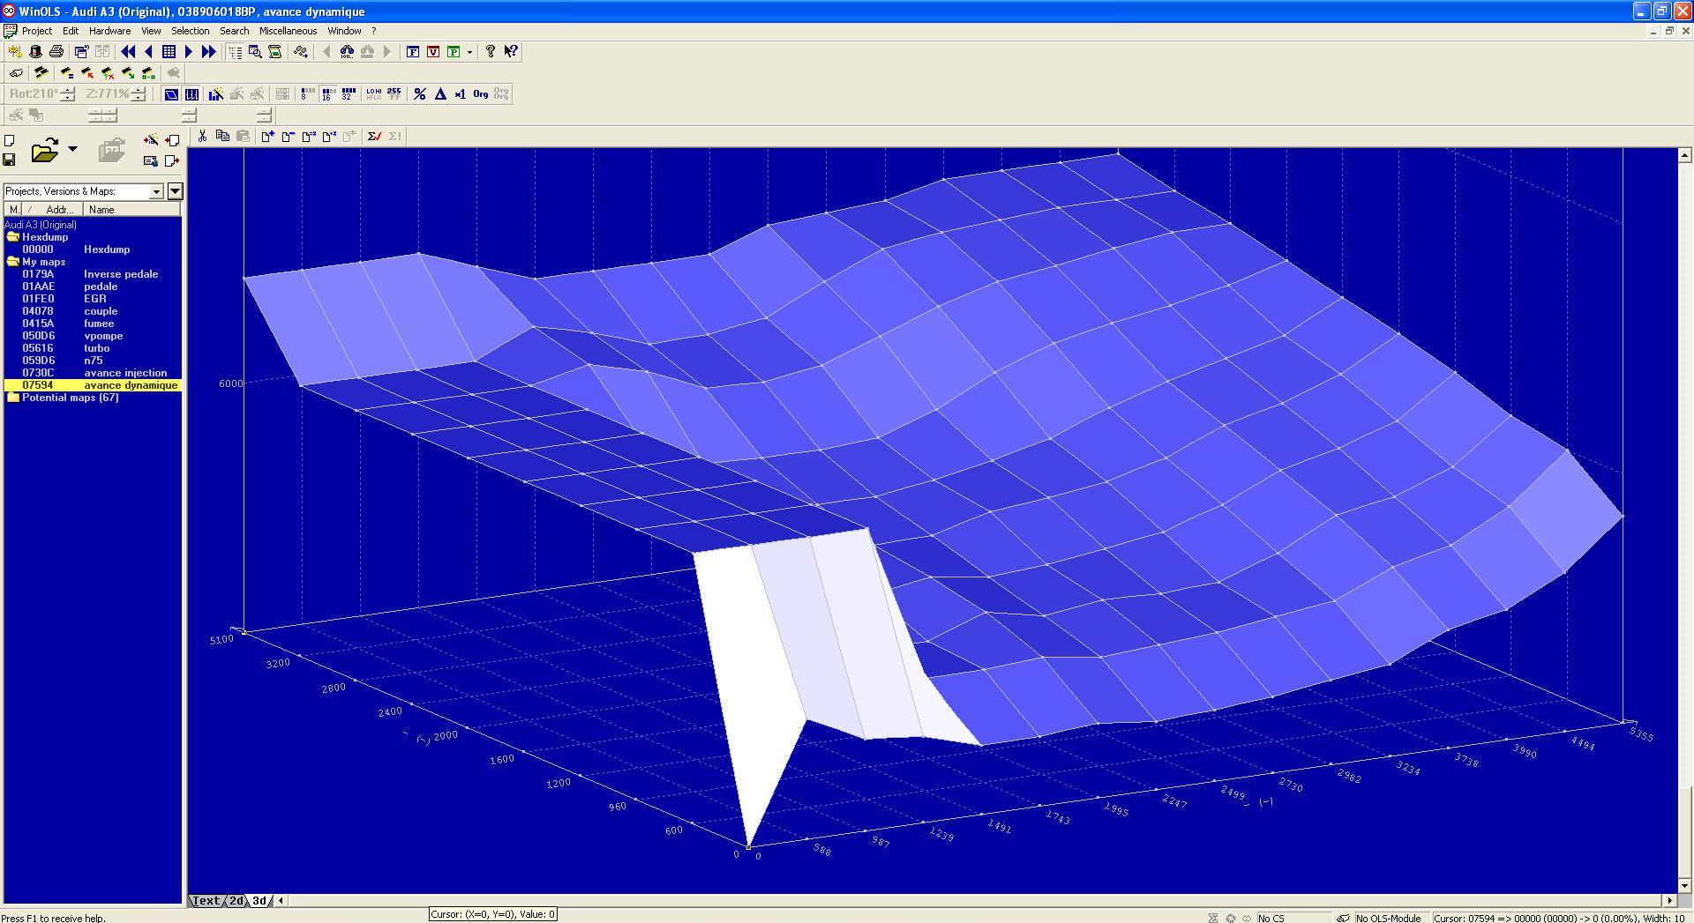Click the scissors cut icon

tap(202, 136)
